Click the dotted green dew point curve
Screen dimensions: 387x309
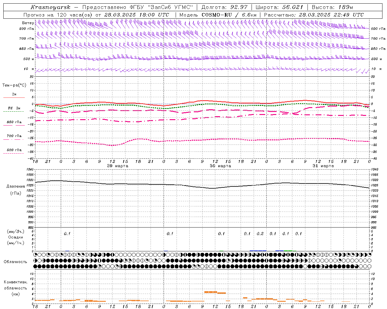tap(202, 104)
